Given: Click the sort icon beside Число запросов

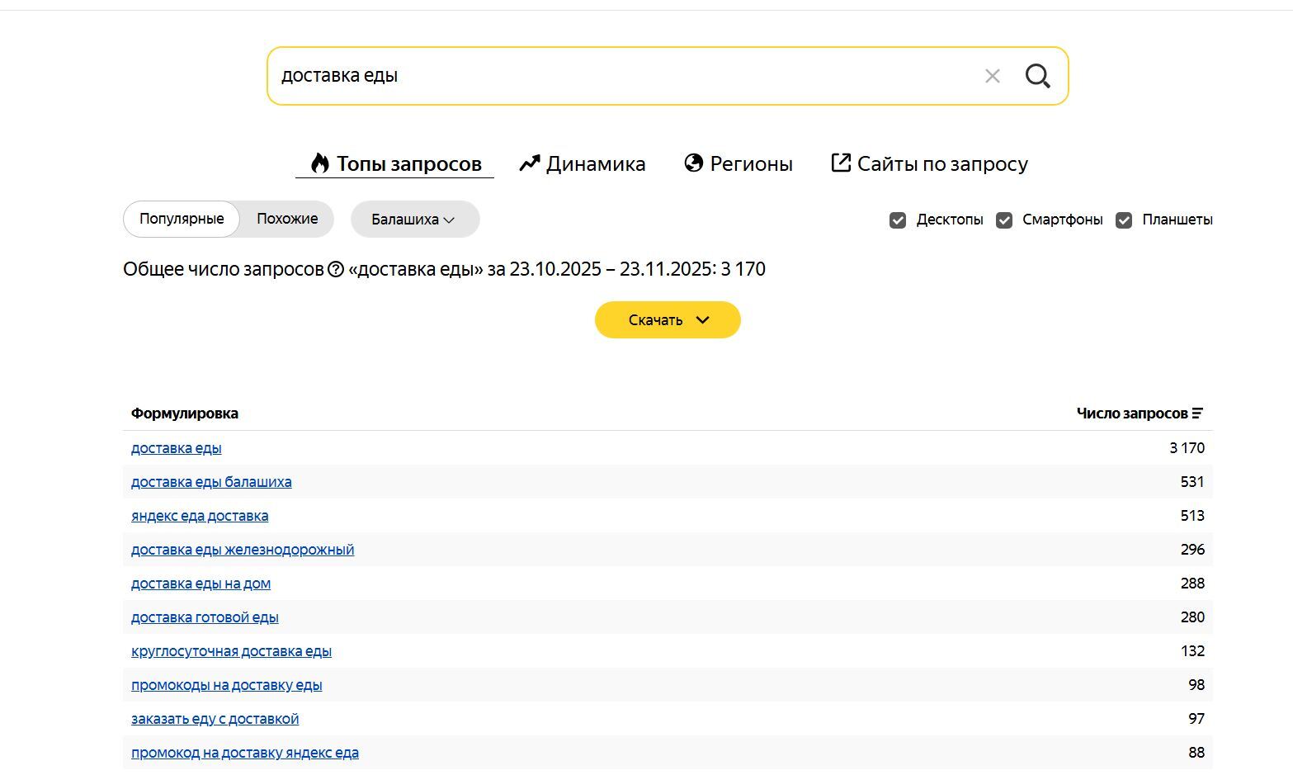Looking at the screenshot, I should (1197, 413).
